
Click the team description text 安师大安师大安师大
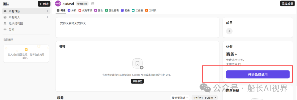(73, 23)
